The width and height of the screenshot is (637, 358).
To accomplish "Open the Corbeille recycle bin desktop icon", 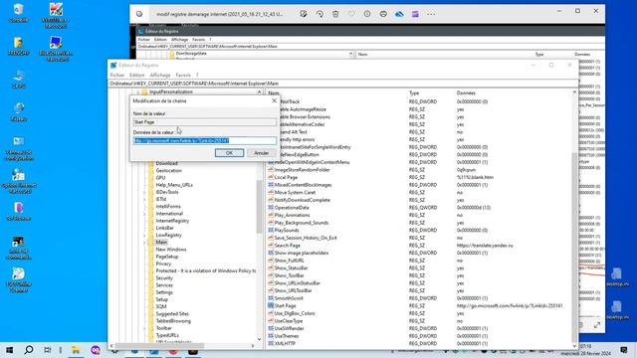I will coord(18,12).
